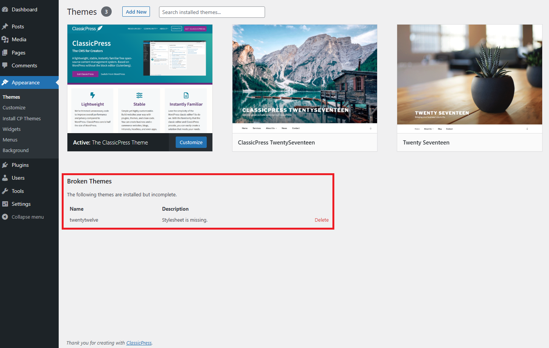Click the Twenty Seventeen theme name

click(426, 143)
